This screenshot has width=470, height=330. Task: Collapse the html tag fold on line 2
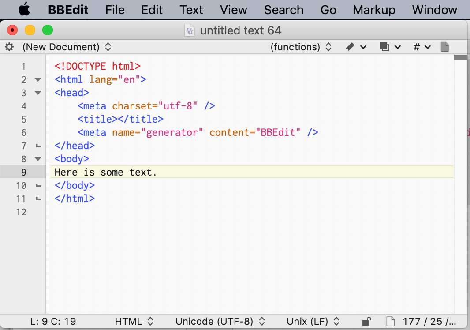pyautogui.click(x=38, y=80)
